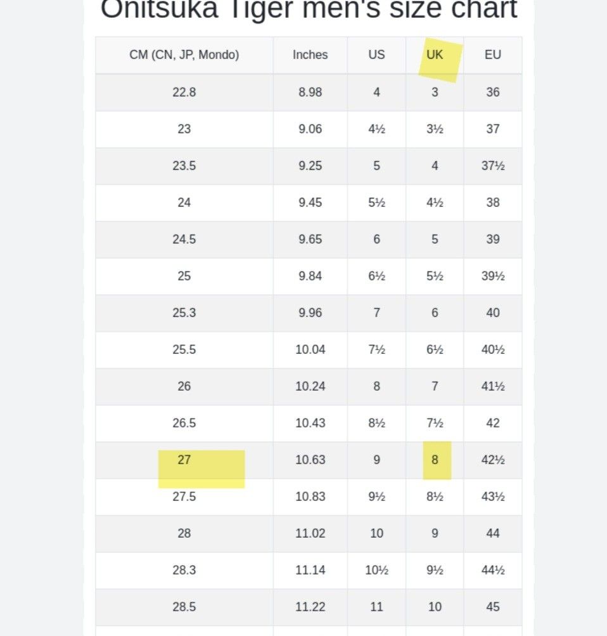Click the highlighted UK size 8 cell

435,460
